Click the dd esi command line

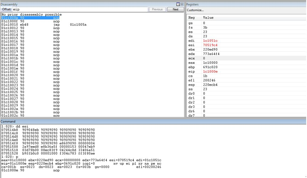click(x=15, y=126)
